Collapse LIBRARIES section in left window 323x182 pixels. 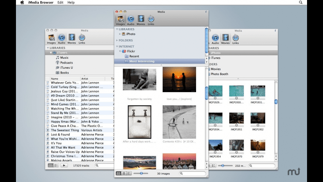(x=48, y=48)
